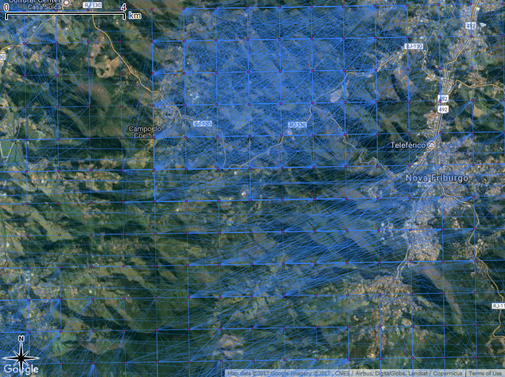
Task: Click the Cultural Center Casa Suíça marker icon
Action: pos(66,3)
